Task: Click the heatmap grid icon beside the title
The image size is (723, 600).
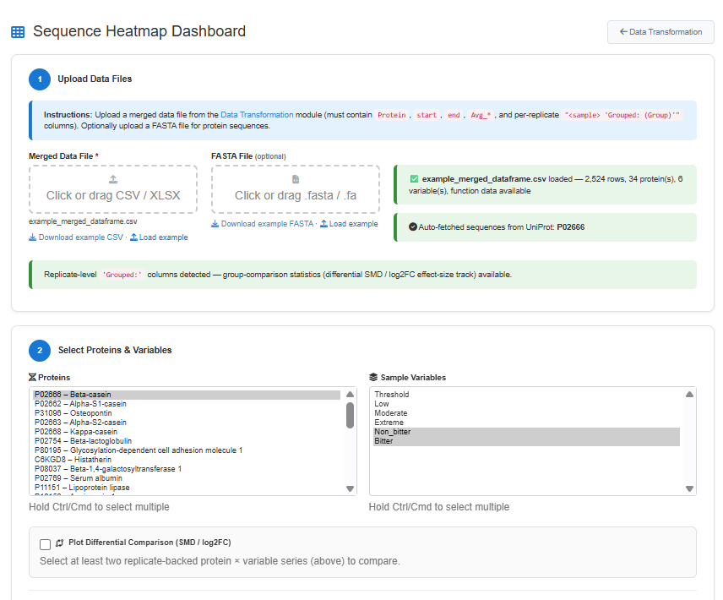Action: pos(18,32)
